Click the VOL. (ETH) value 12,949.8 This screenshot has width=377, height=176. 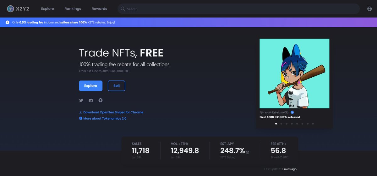[x=185, y=151]
